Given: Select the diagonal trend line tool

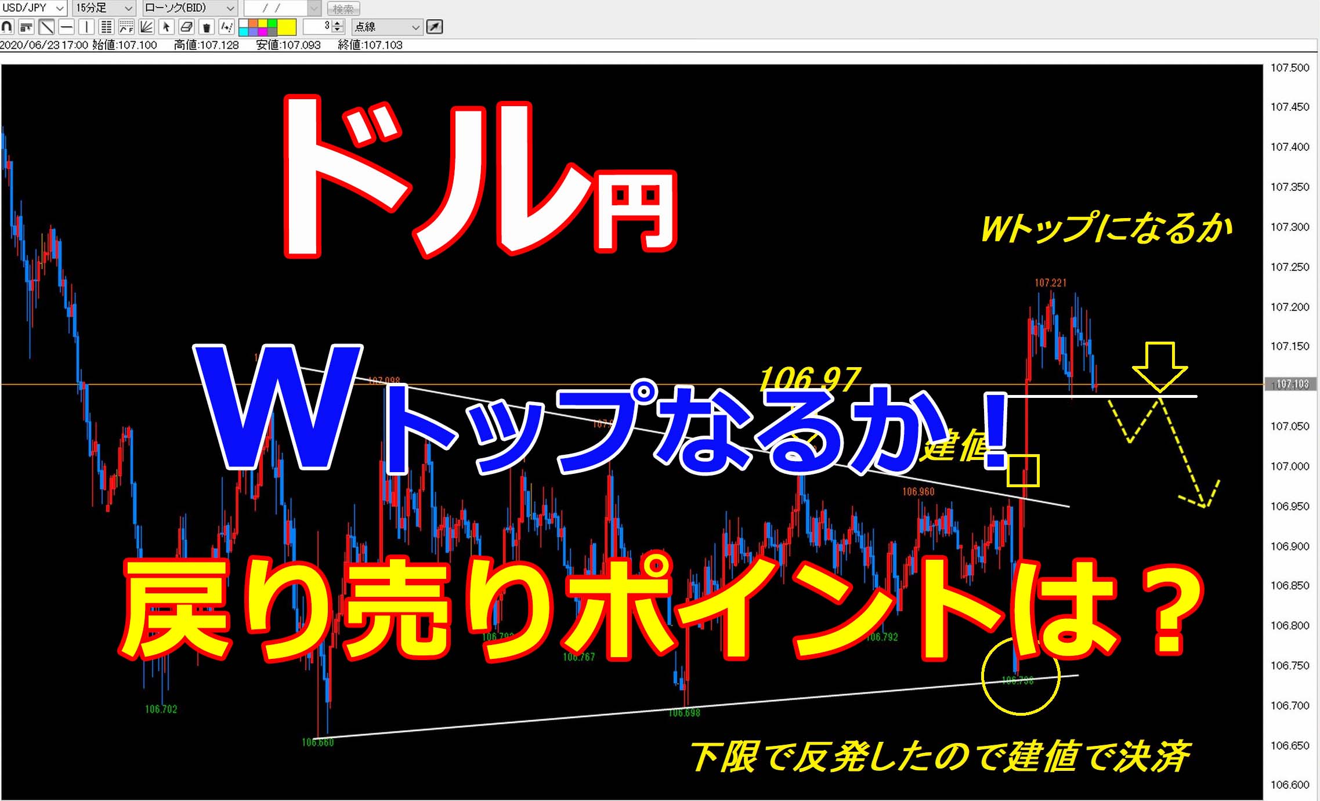Looking at the screenshot, I should pos(46,27).
